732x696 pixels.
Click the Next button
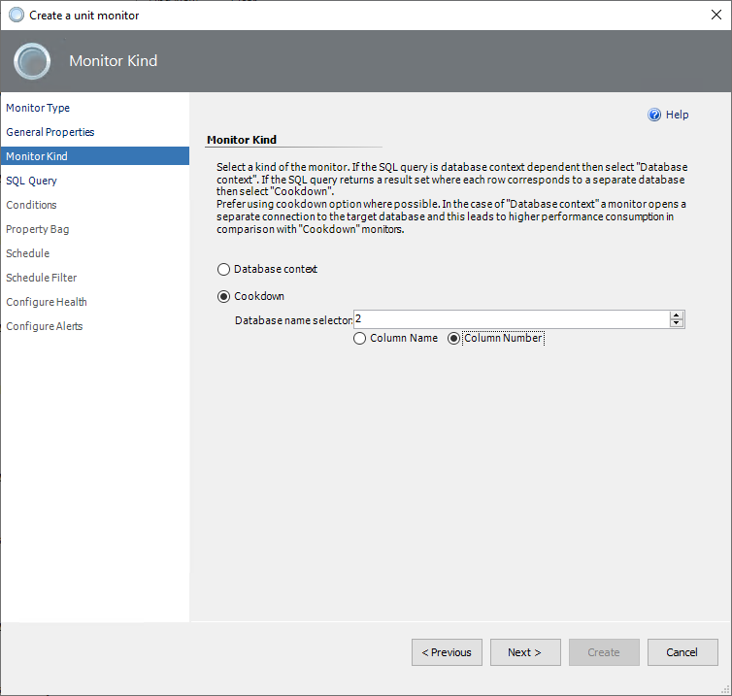click(525, 652)
